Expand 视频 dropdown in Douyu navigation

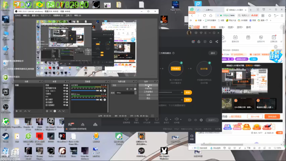231,27
